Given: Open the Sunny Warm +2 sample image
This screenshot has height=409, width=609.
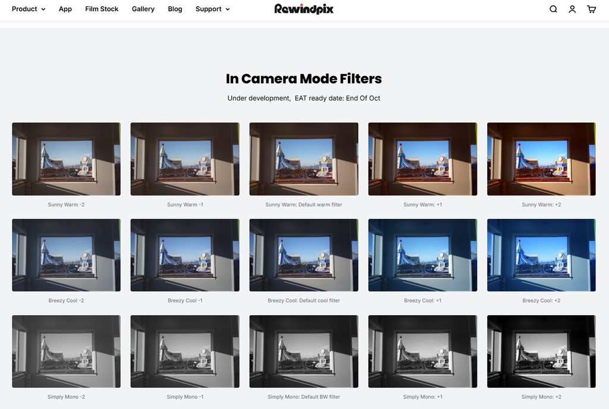Looking at the screenshot, I should (541, 159).
